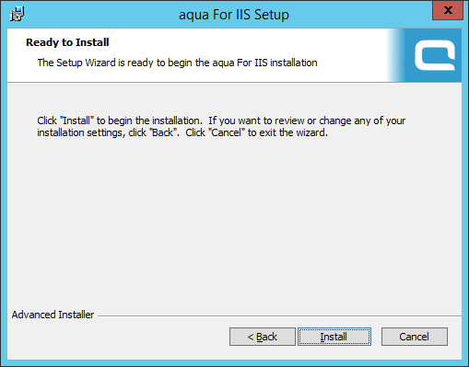Click the 'installation settings' phrase in instructions
Viewport: 469px width, 367px height.
(80, 132)
